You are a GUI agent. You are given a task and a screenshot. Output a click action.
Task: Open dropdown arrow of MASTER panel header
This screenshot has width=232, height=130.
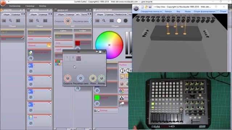click(21, 10)
